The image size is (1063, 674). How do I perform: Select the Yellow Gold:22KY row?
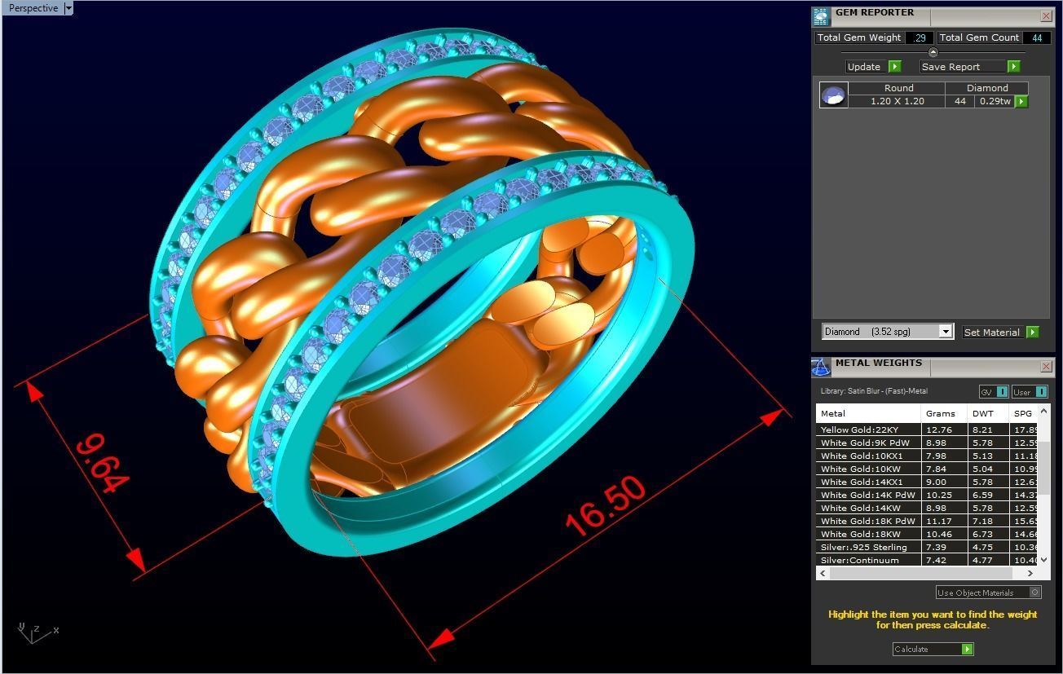[x=927, y=430]
